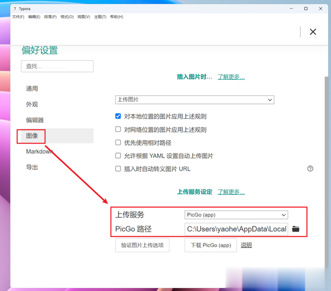The height and width of the screenshot is (291, 331).
Task: Click the PicGo 路径 label
Action: pyautogui.click(x=133, y=229)
